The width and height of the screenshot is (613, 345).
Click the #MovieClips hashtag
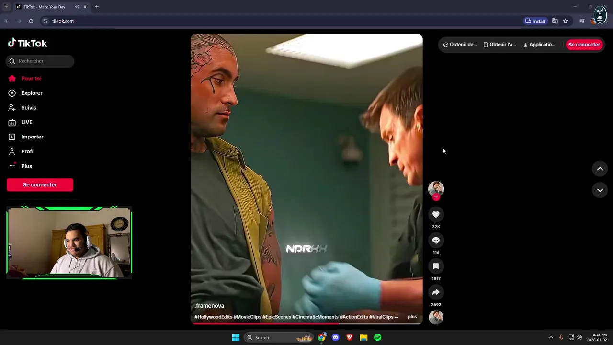248,317
